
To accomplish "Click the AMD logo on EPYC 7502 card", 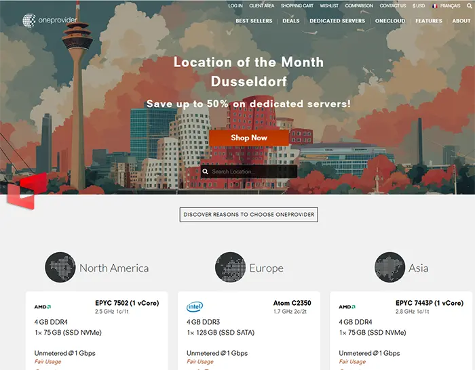I will (x=43, y=307).
